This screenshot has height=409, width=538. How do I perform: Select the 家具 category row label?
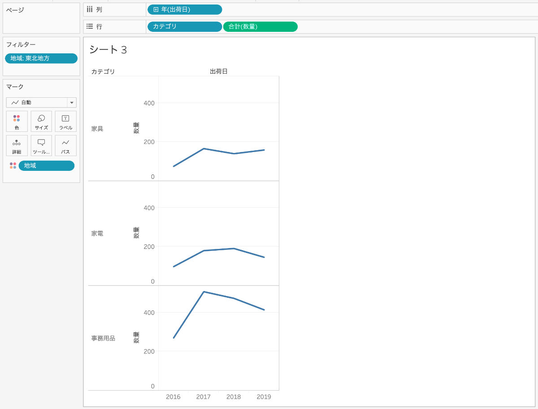tap(97, 129)
